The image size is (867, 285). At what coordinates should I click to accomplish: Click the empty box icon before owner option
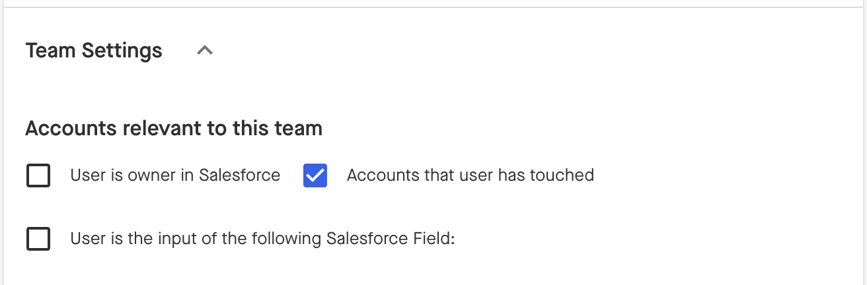click(38, 175)
